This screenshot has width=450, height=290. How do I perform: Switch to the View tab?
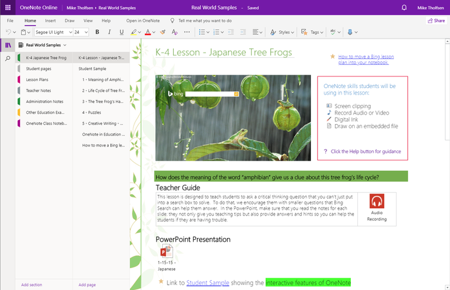88,21
